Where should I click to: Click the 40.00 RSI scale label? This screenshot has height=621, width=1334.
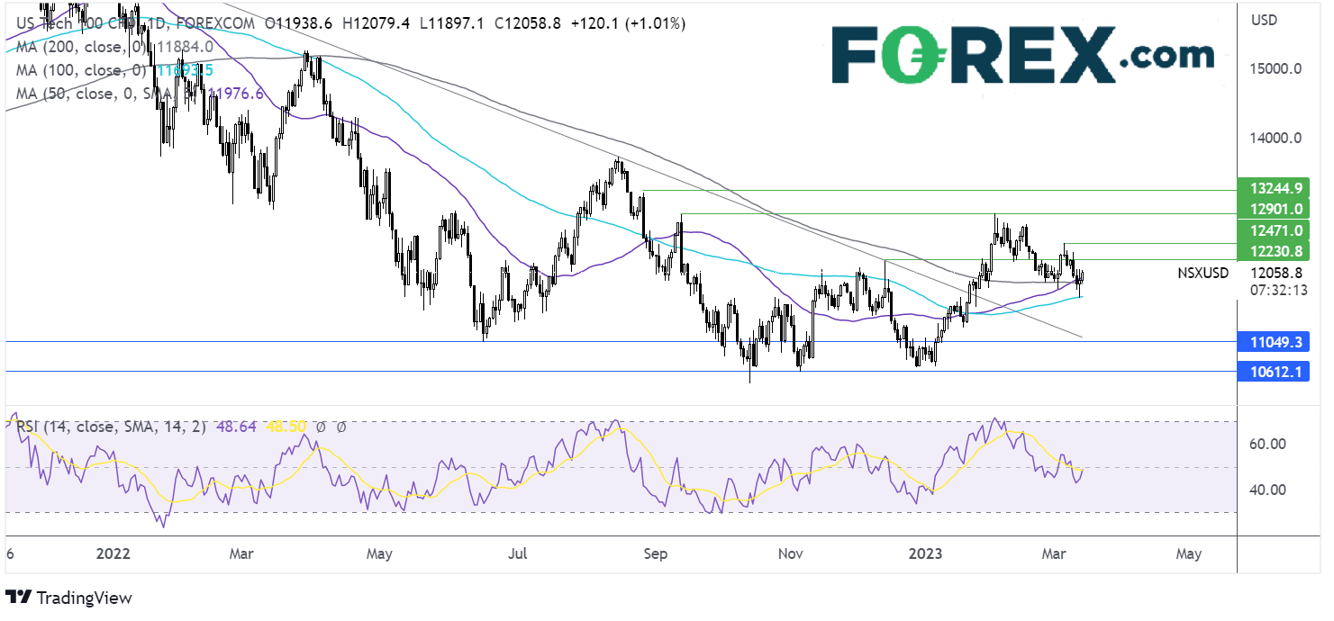click(x=1269, y=490)
